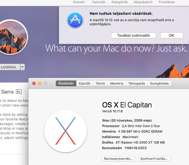
Task: Click the Rendszerjelentés… button
Action: [x=118, y=159]
